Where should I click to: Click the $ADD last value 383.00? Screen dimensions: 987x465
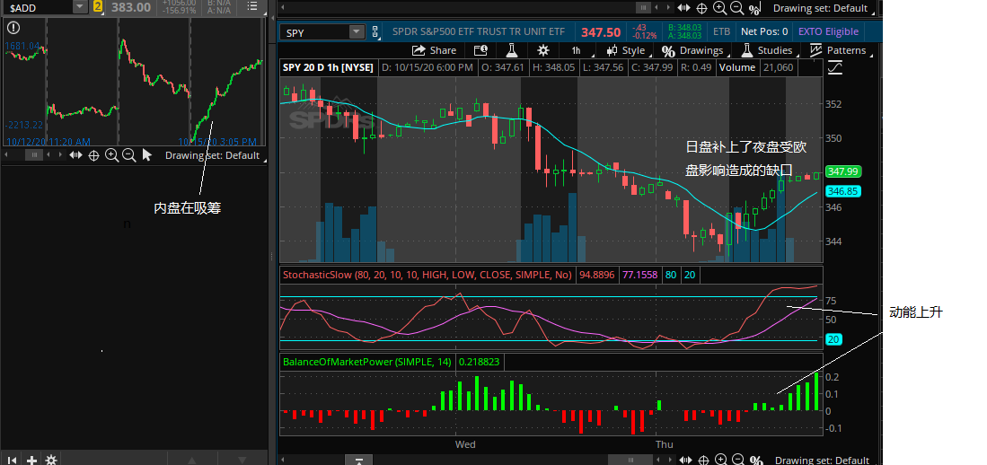coord(131,7)
